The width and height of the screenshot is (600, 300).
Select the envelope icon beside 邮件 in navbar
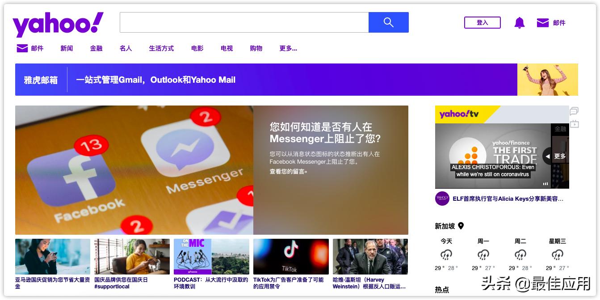(22, 48)
